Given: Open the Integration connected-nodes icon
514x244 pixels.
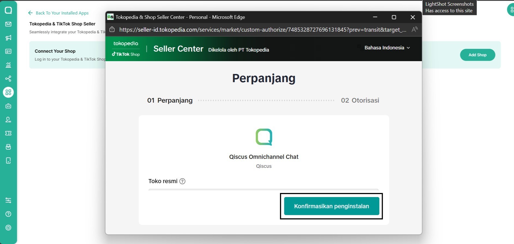Looking at the screenshot, I should click(x=8, y=79).
